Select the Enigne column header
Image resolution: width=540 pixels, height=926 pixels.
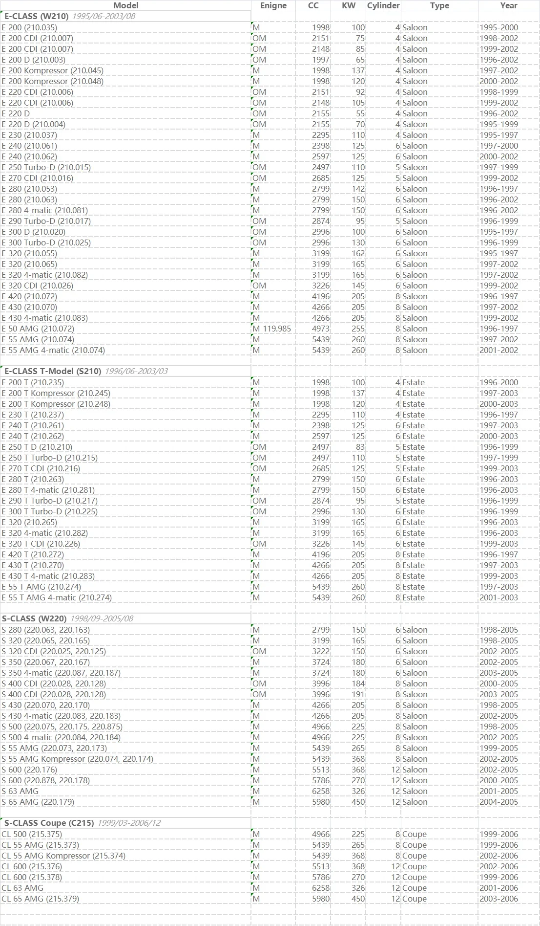click(273, 5)
